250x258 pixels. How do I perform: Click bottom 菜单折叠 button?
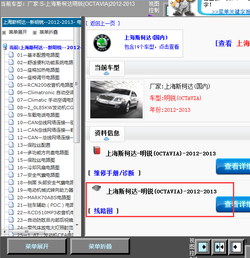(x=100, y=246)
